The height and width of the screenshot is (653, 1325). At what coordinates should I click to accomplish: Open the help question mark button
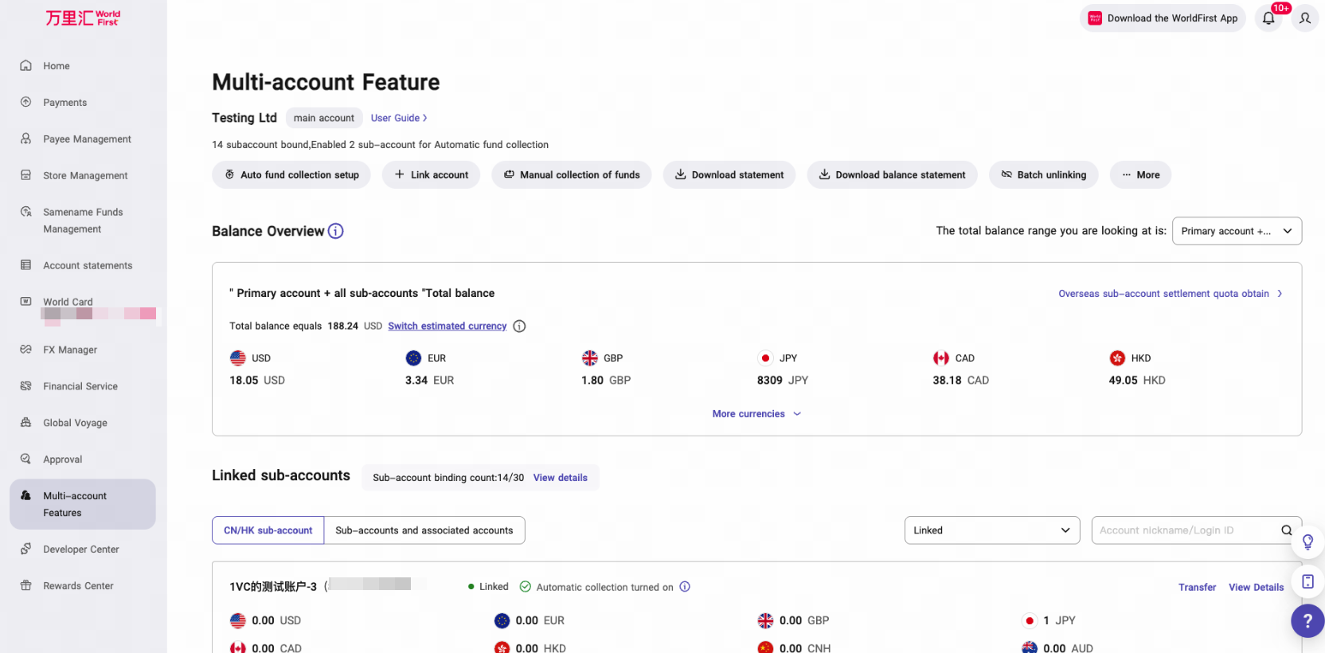[1307, 620]
